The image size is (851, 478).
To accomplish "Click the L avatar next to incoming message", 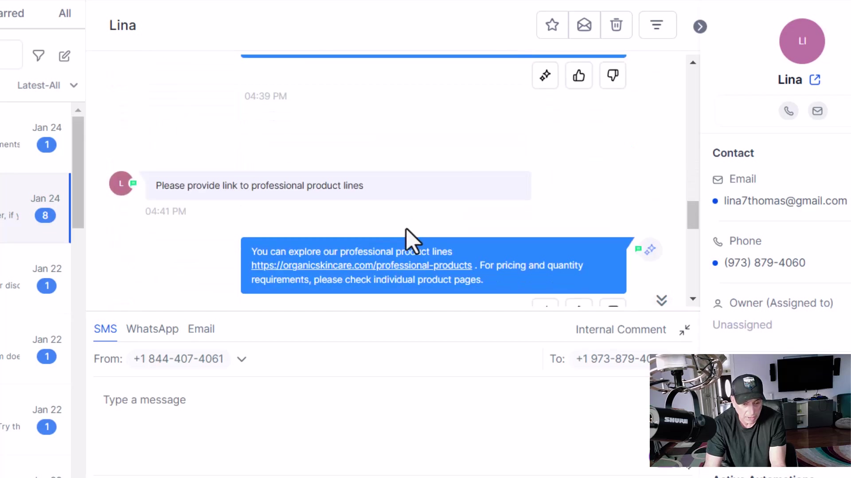I will 121,183.
